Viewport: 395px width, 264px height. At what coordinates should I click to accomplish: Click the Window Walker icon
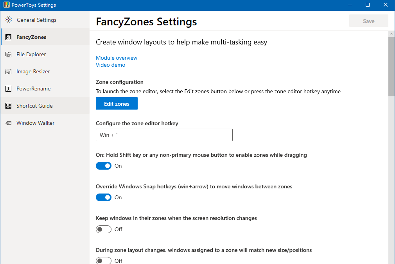tap(8, 123)
